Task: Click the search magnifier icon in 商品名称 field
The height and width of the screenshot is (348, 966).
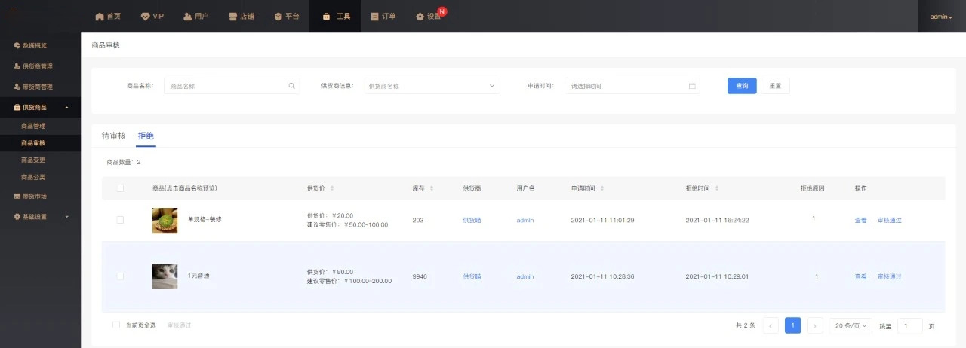Action: 291,86
